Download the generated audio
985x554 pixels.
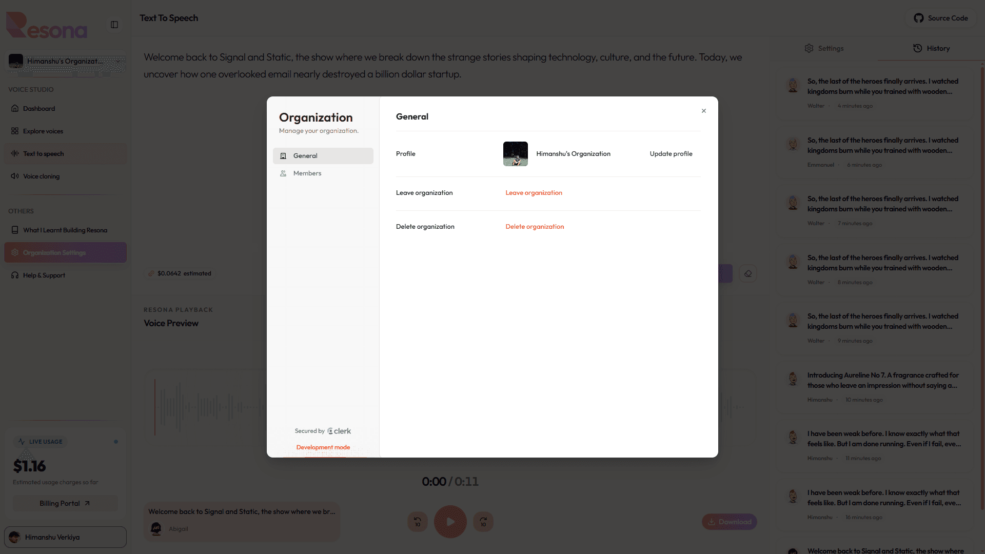730,522
